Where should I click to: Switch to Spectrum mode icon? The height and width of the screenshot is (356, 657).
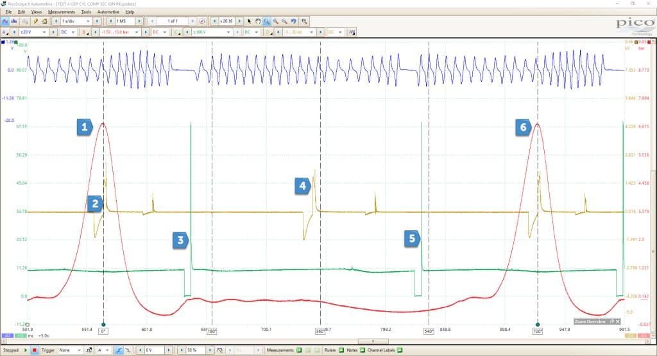click(x=14, y=21)
